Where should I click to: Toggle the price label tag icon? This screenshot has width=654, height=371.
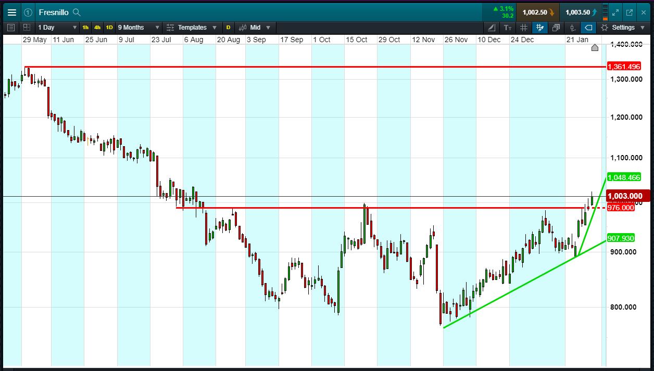point(588,28)
